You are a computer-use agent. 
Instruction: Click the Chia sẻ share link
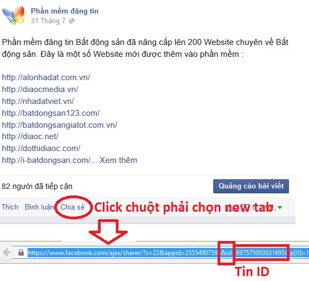click(x=73, y=207)
